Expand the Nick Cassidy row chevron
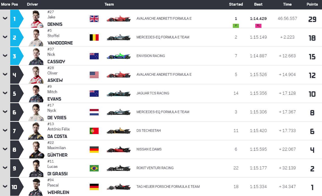Image resolution: width=322 pixels, height=196 pixels. (x=5, y=56)
